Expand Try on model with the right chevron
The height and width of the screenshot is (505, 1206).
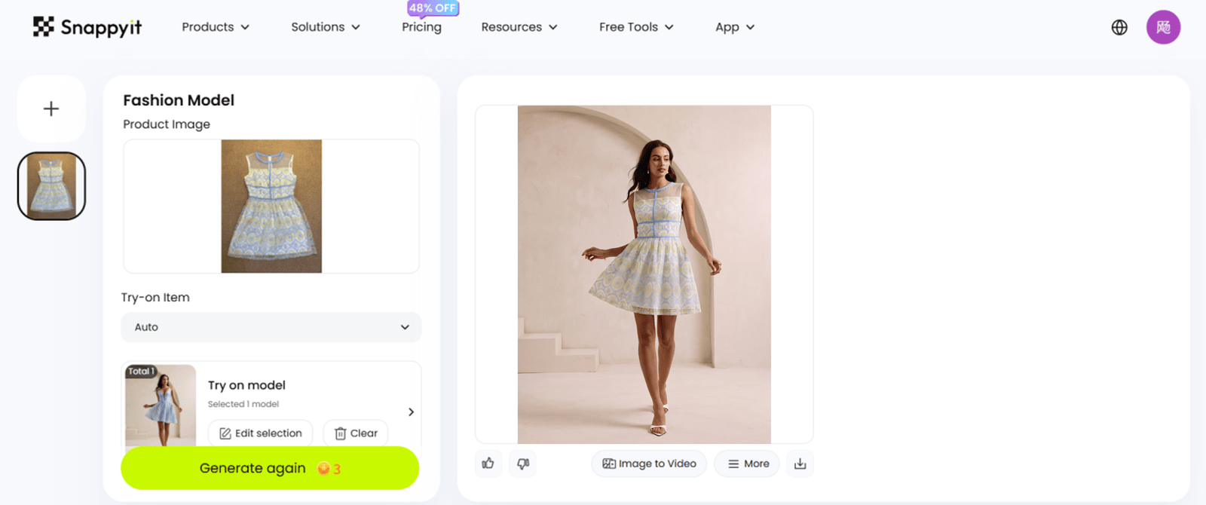(x=411, y=412)
